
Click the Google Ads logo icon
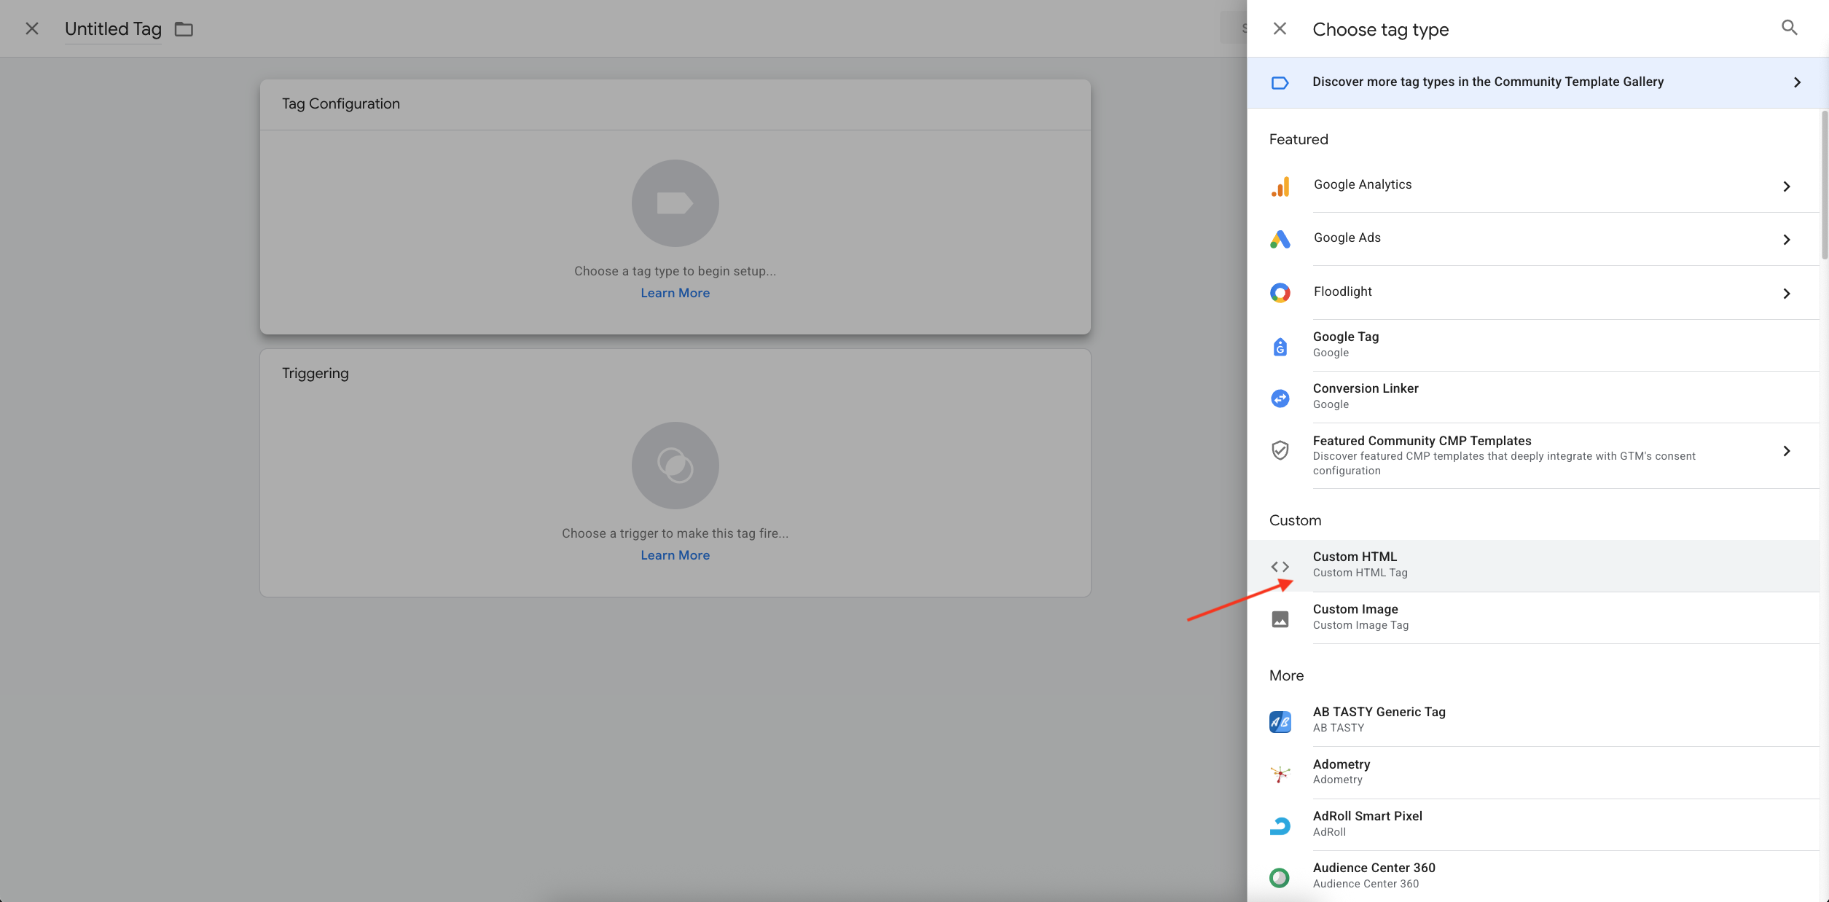(x=1280, y=239)
